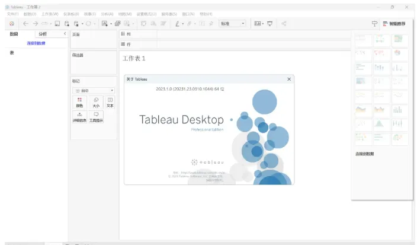417x245 pixels.
Task: Open the 帮助(H) menu
Action: pos(206,14)
